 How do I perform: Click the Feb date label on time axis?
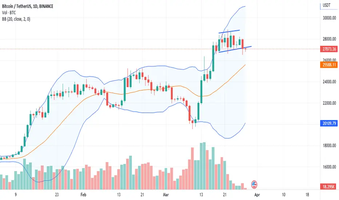pyautogui.click(x=83, y=195)
